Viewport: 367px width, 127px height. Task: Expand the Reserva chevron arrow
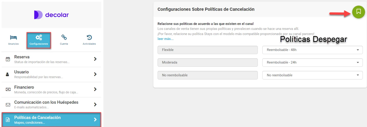[x=95, y=59]
